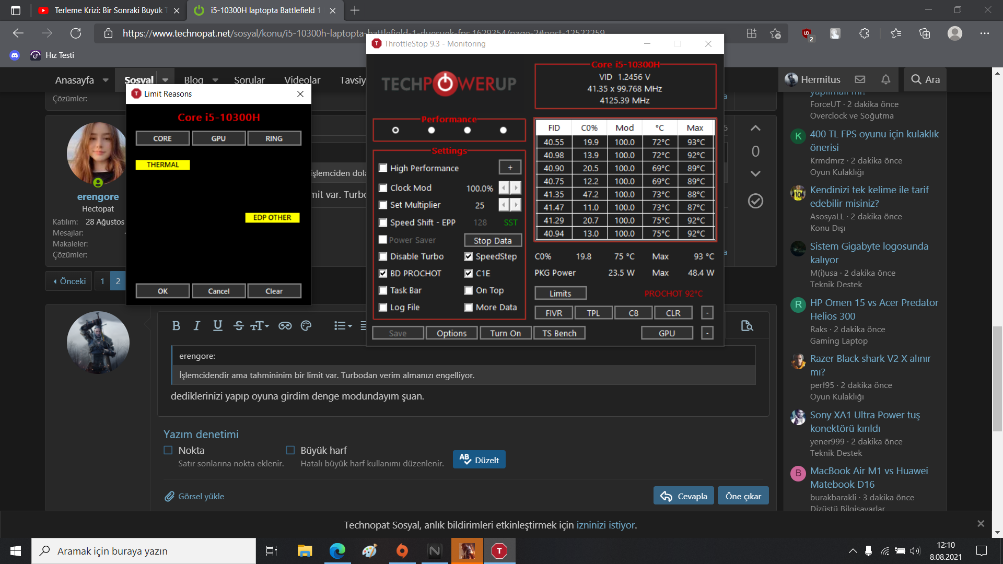This screenshot has width=1003, height=564.
Task: Expand the Anasayfa menu dropdown arrow
Action: pos(106,80)
